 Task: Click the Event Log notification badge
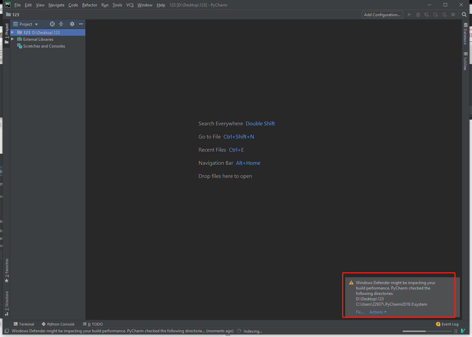click(x=438, y=324)
